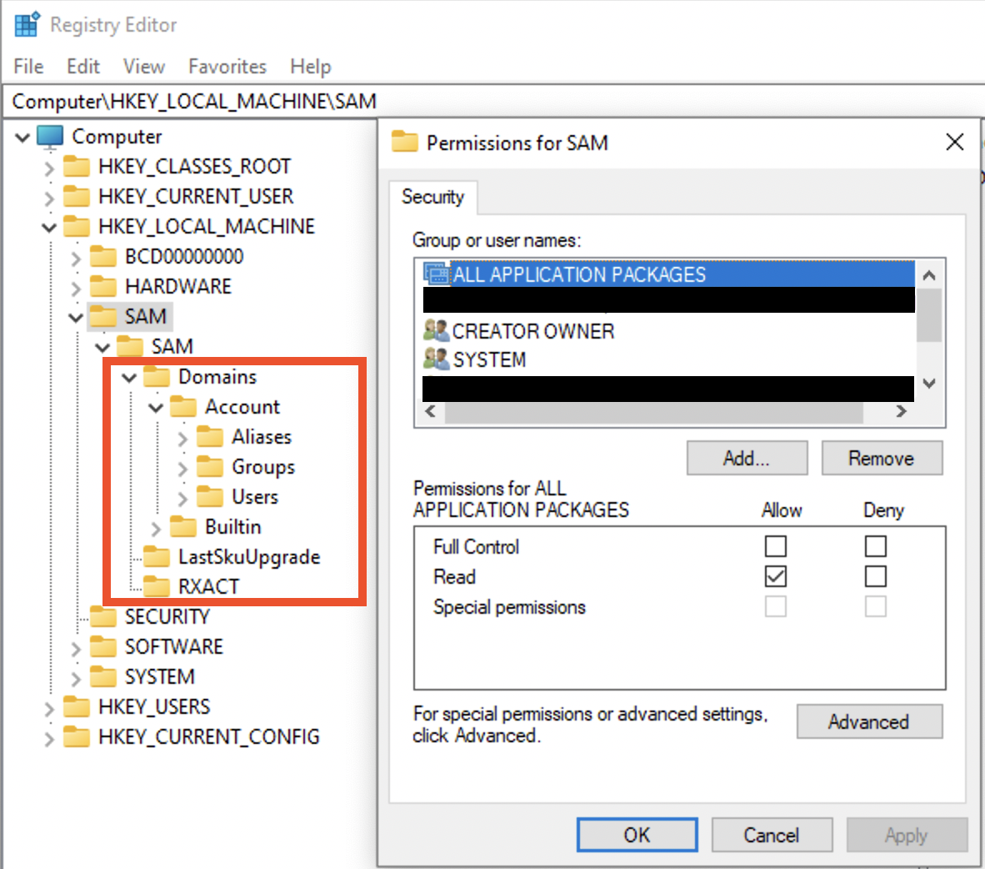Expand the Aliases node
Image resolution: width=985 pixels, height=869 pixels.
pos(182,439)
